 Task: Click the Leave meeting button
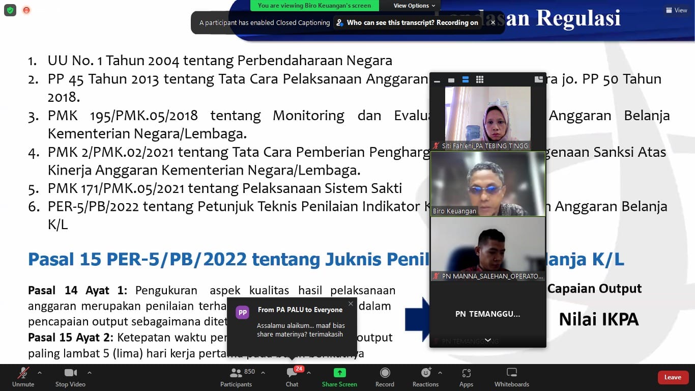click(673, 377)
